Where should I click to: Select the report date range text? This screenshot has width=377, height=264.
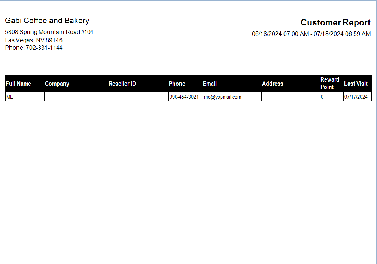tap(311, 34)
